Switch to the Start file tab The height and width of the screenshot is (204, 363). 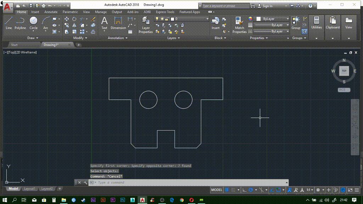[14, 45]
